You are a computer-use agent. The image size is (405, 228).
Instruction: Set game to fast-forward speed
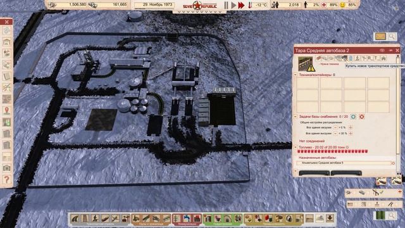pyautogui.click(x=241, y=5)
